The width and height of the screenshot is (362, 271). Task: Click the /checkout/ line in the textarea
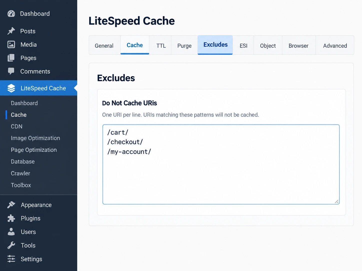125,142
